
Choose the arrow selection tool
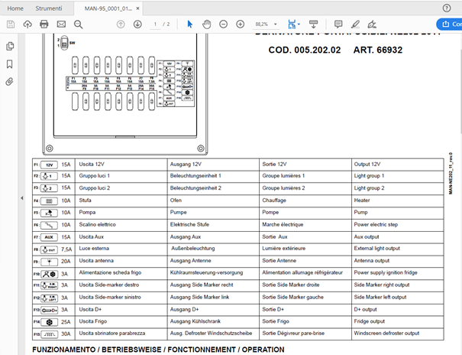[189, 24]
